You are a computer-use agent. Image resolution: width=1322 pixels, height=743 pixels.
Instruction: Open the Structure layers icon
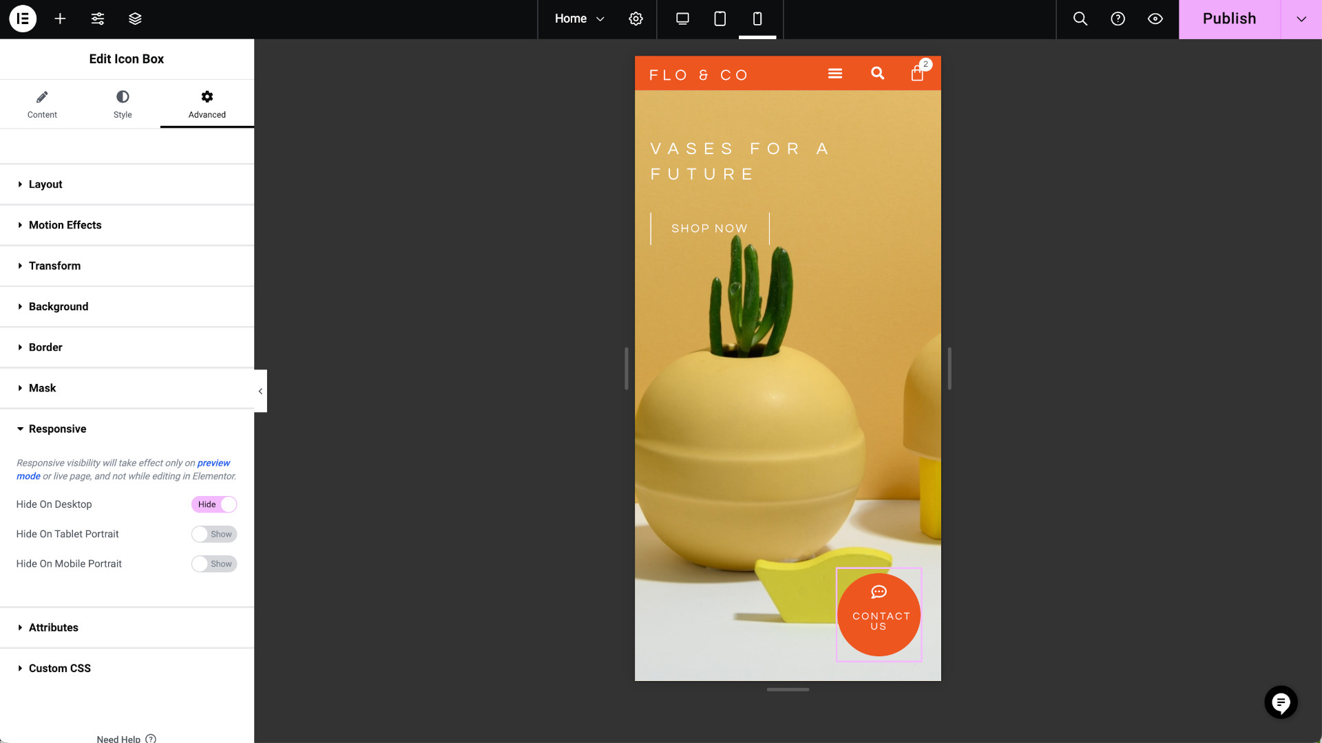pos(135,19)
